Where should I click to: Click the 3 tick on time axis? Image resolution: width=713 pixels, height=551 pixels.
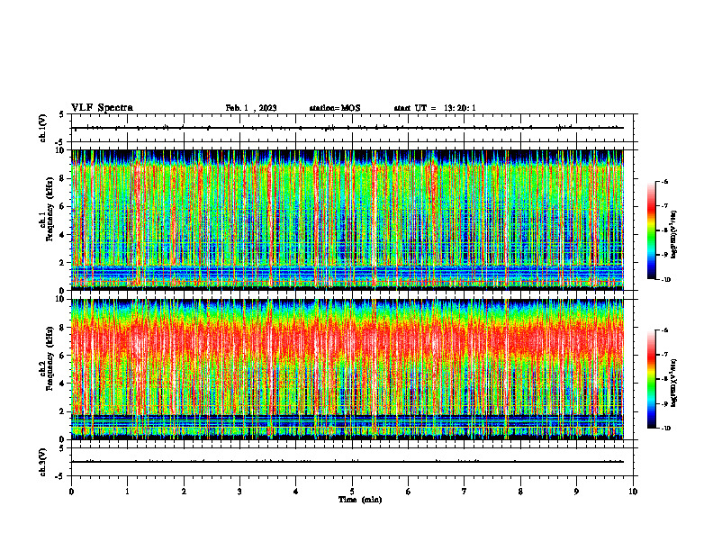tap(239, 492)
